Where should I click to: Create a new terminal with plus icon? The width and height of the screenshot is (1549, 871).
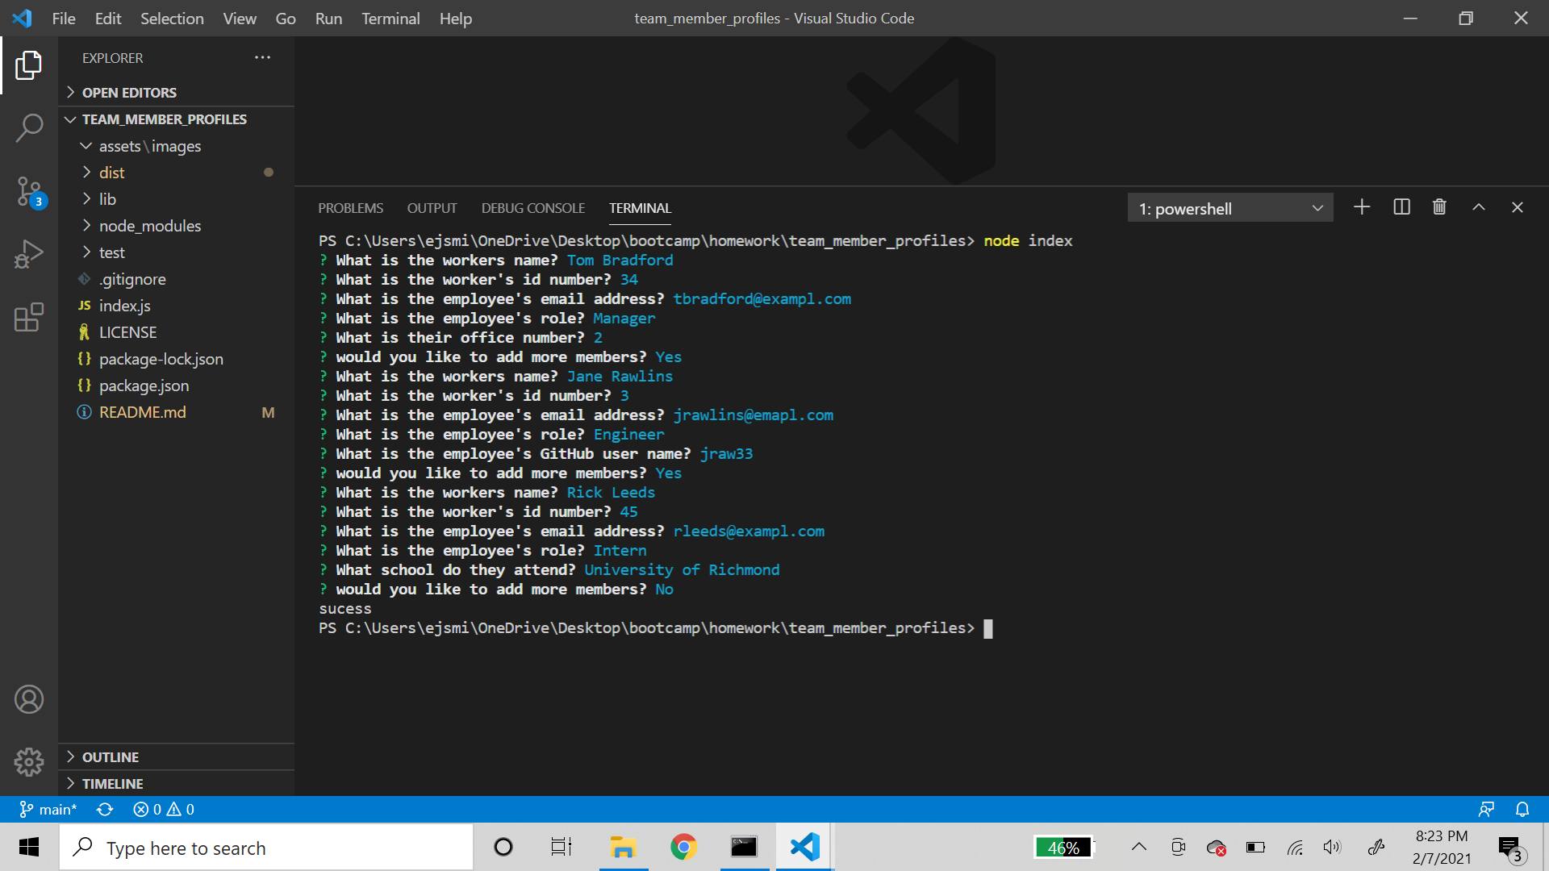click(x=1362, y=207)
